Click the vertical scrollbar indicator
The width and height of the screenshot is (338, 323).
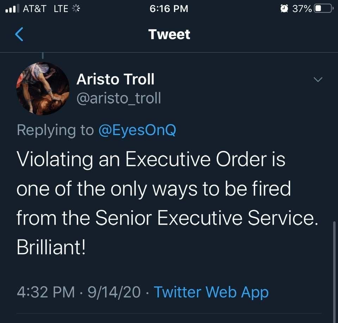[x=334, y=268]
